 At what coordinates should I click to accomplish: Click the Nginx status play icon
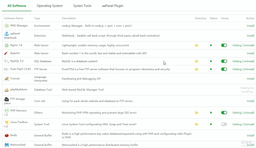point(211,45)
